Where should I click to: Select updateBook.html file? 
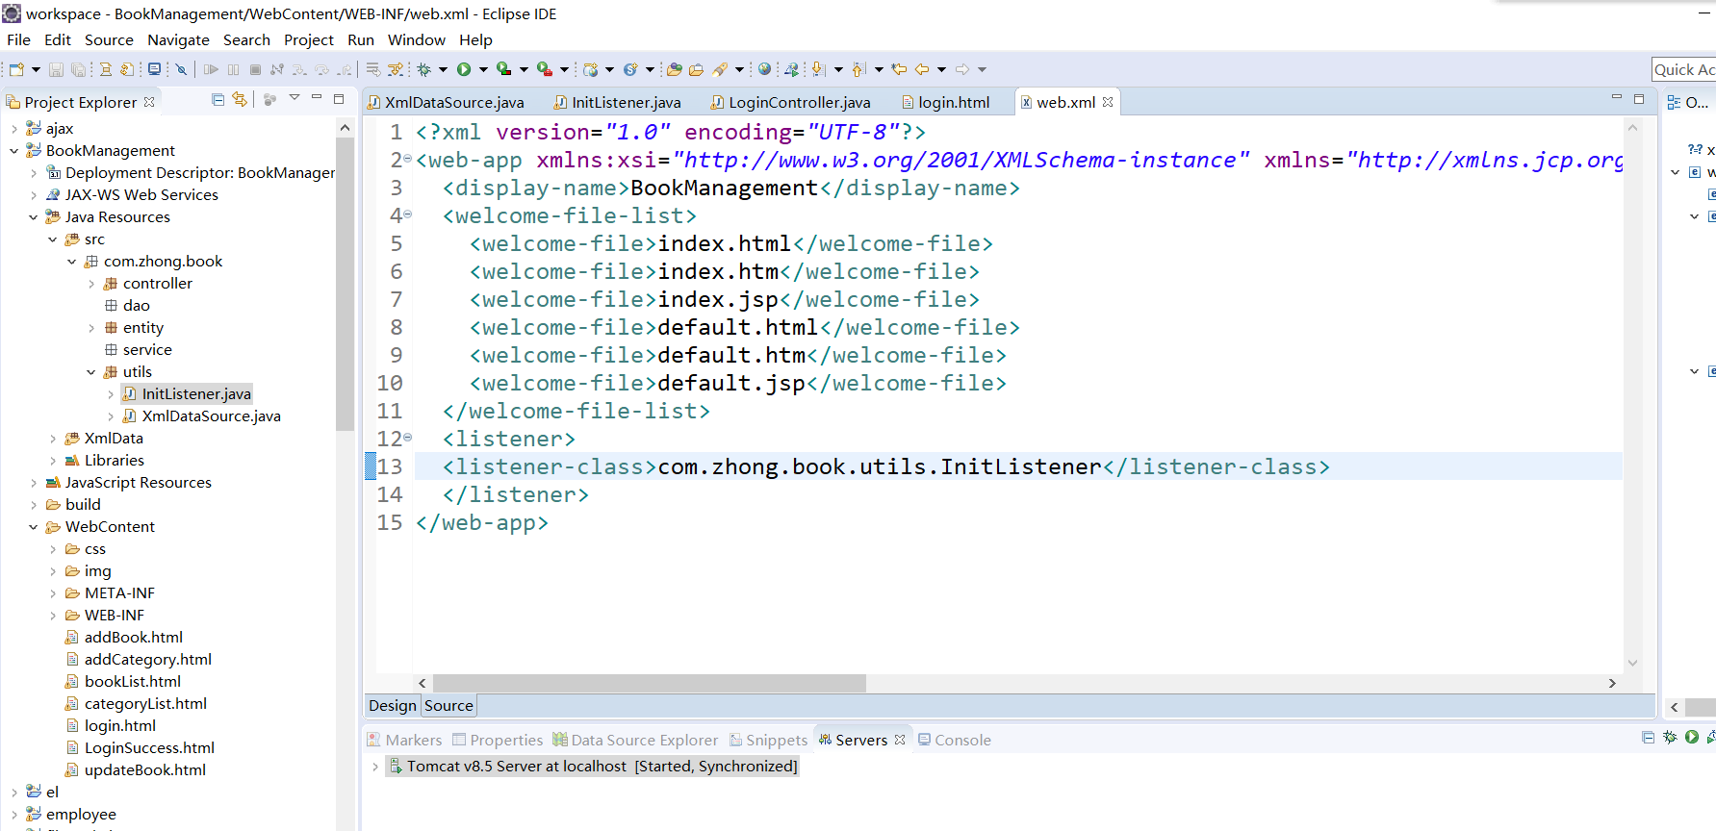pyautogui.click(x=135, y=770)
